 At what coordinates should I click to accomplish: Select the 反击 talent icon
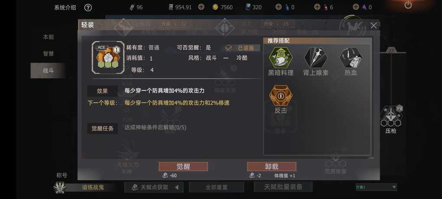(280, 95)
